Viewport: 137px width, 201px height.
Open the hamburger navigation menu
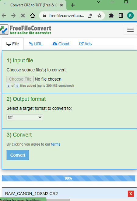[x=130, y=30]
